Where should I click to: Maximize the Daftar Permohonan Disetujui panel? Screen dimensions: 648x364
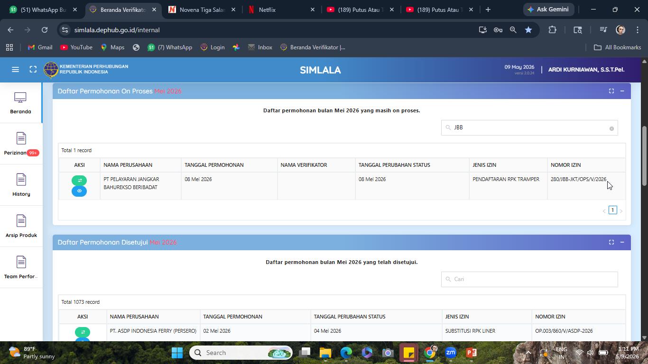tap(611, 242)
